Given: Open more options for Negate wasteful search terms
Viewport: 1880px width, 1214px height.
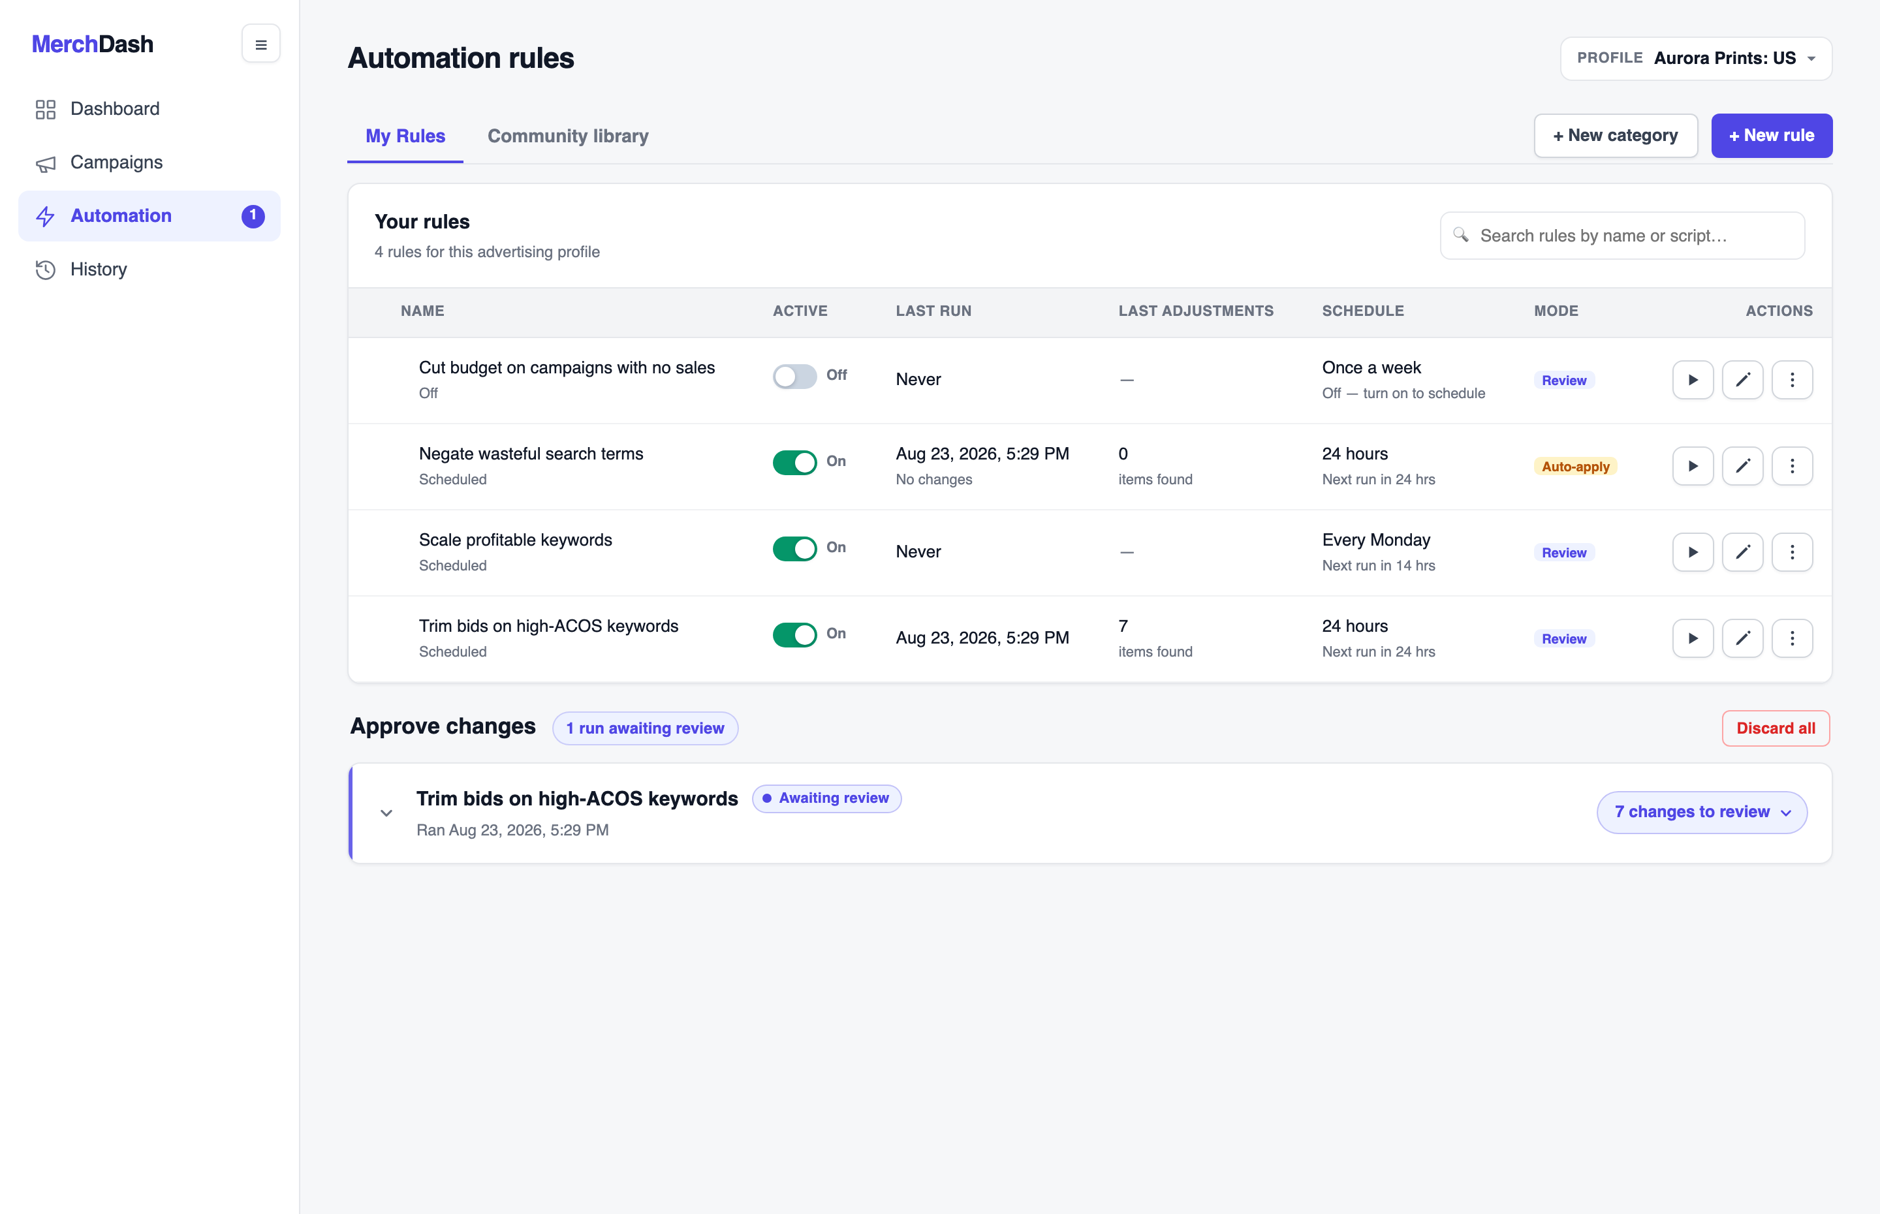Looking at the screenshot, I should tap(1792, 466).
